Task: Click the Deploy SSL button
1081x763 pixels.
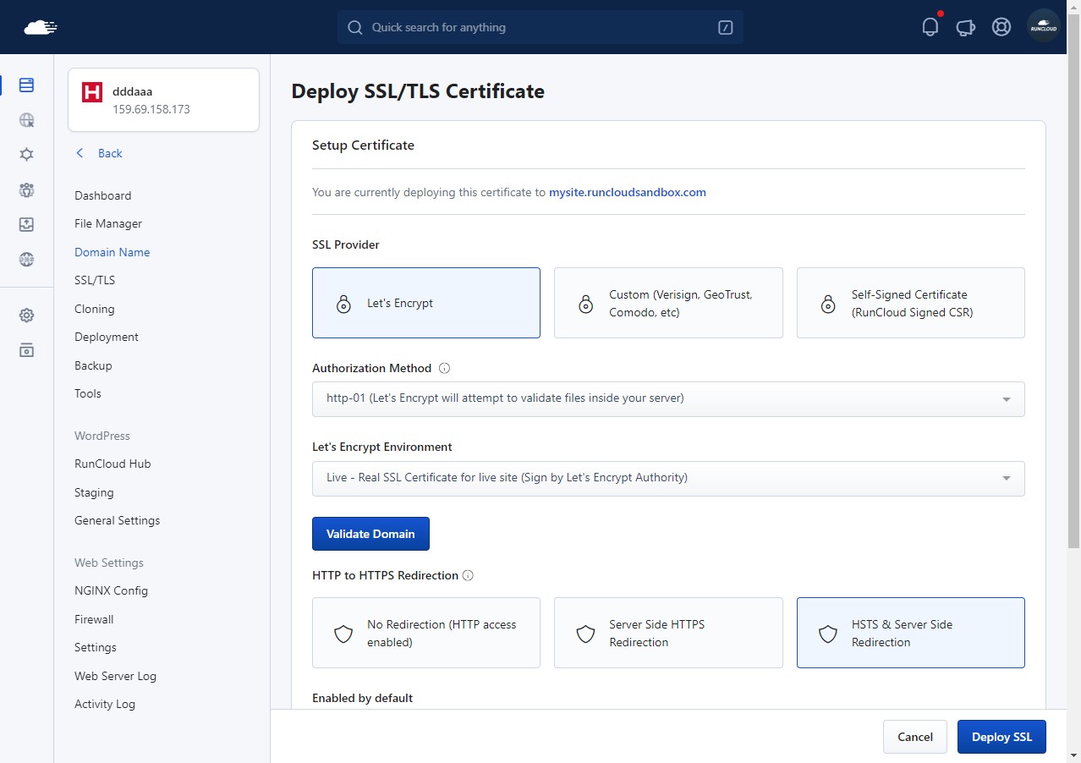Action: click(x=1001, y=737)
